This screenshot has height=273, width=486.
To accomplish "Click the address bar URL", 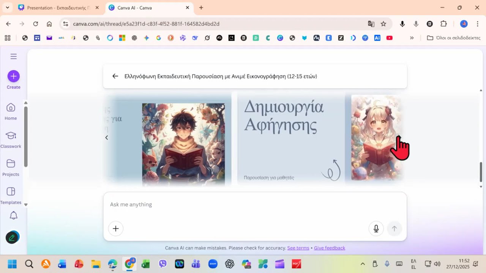I will pyautogui.click(x=146, y=24).
